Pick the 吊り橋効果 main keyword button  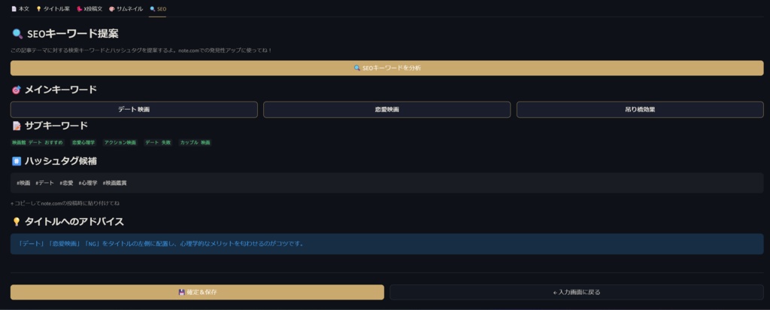point(640,110)
